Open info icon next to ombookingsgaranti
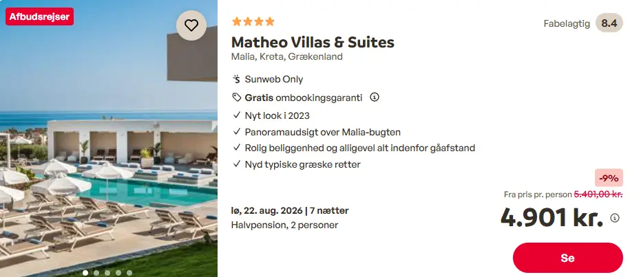630x277 pixels. 375,97
